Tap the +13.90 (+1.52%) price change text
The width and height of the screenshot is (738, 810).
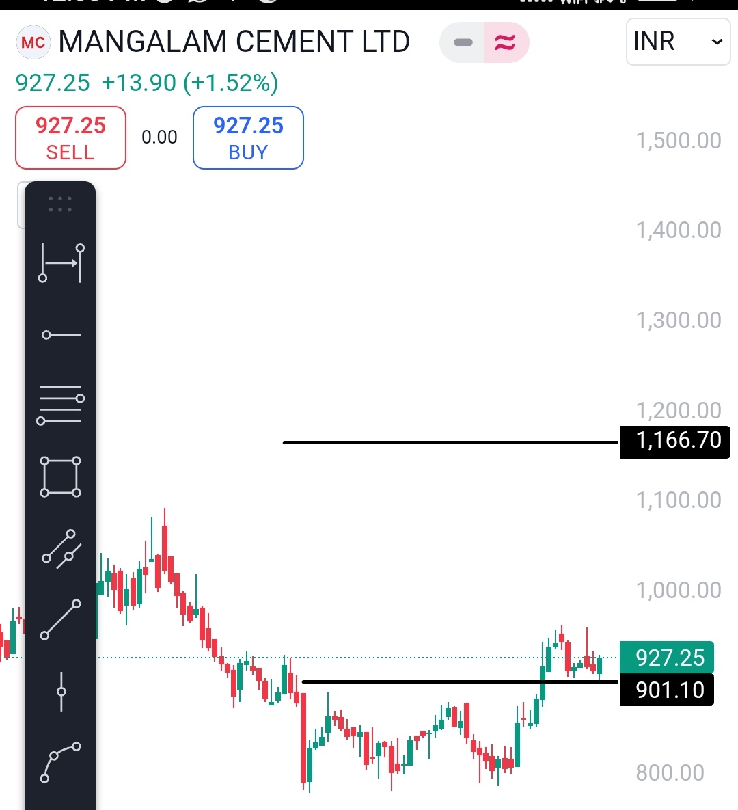click(190, 83)
